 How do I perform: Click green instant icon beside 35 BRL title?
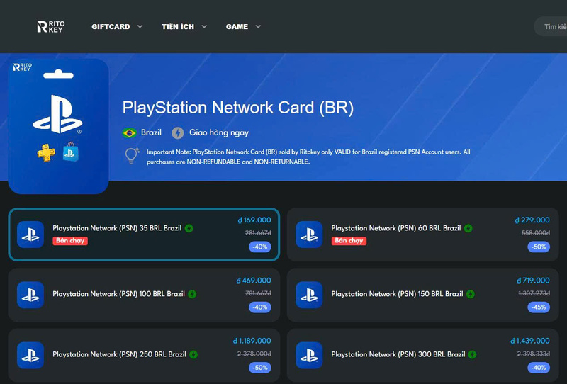(189, 228)
